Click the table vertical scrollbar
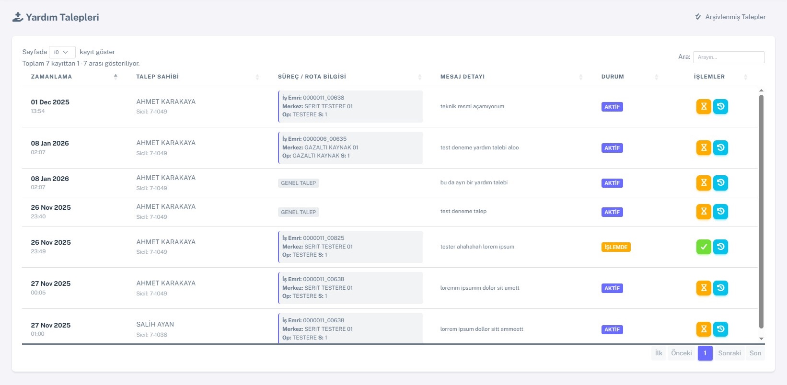The image size is (787, 385). (761, 211)
